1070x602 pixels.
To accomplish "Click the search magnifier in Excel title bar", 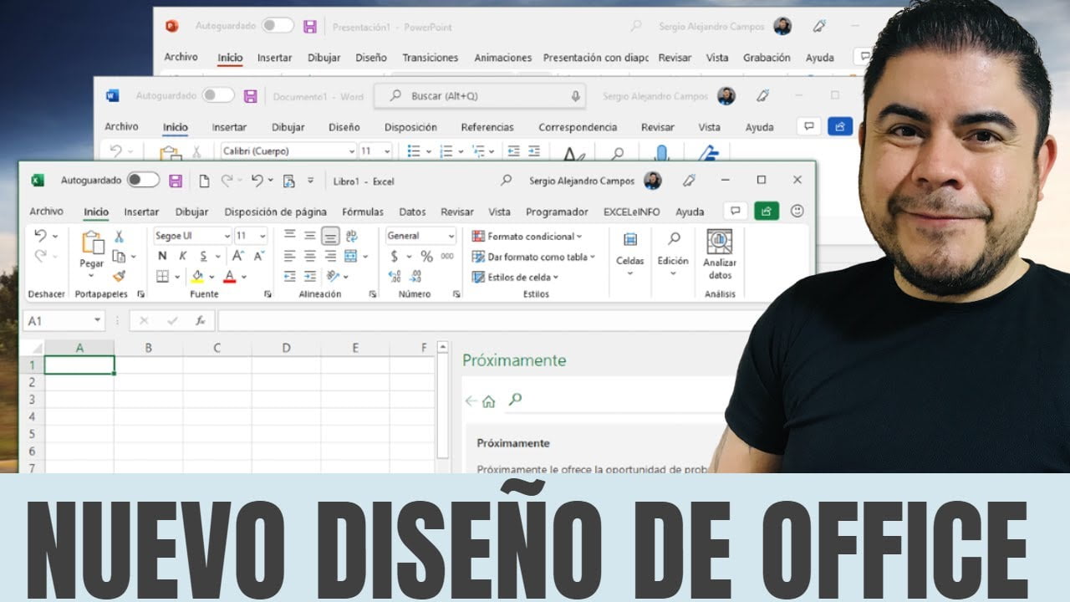I will coord(506,180).
